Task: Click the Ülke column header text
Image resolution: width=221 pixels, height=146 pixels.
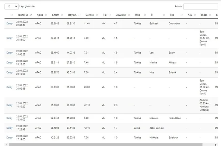Action: coord(137,15)
